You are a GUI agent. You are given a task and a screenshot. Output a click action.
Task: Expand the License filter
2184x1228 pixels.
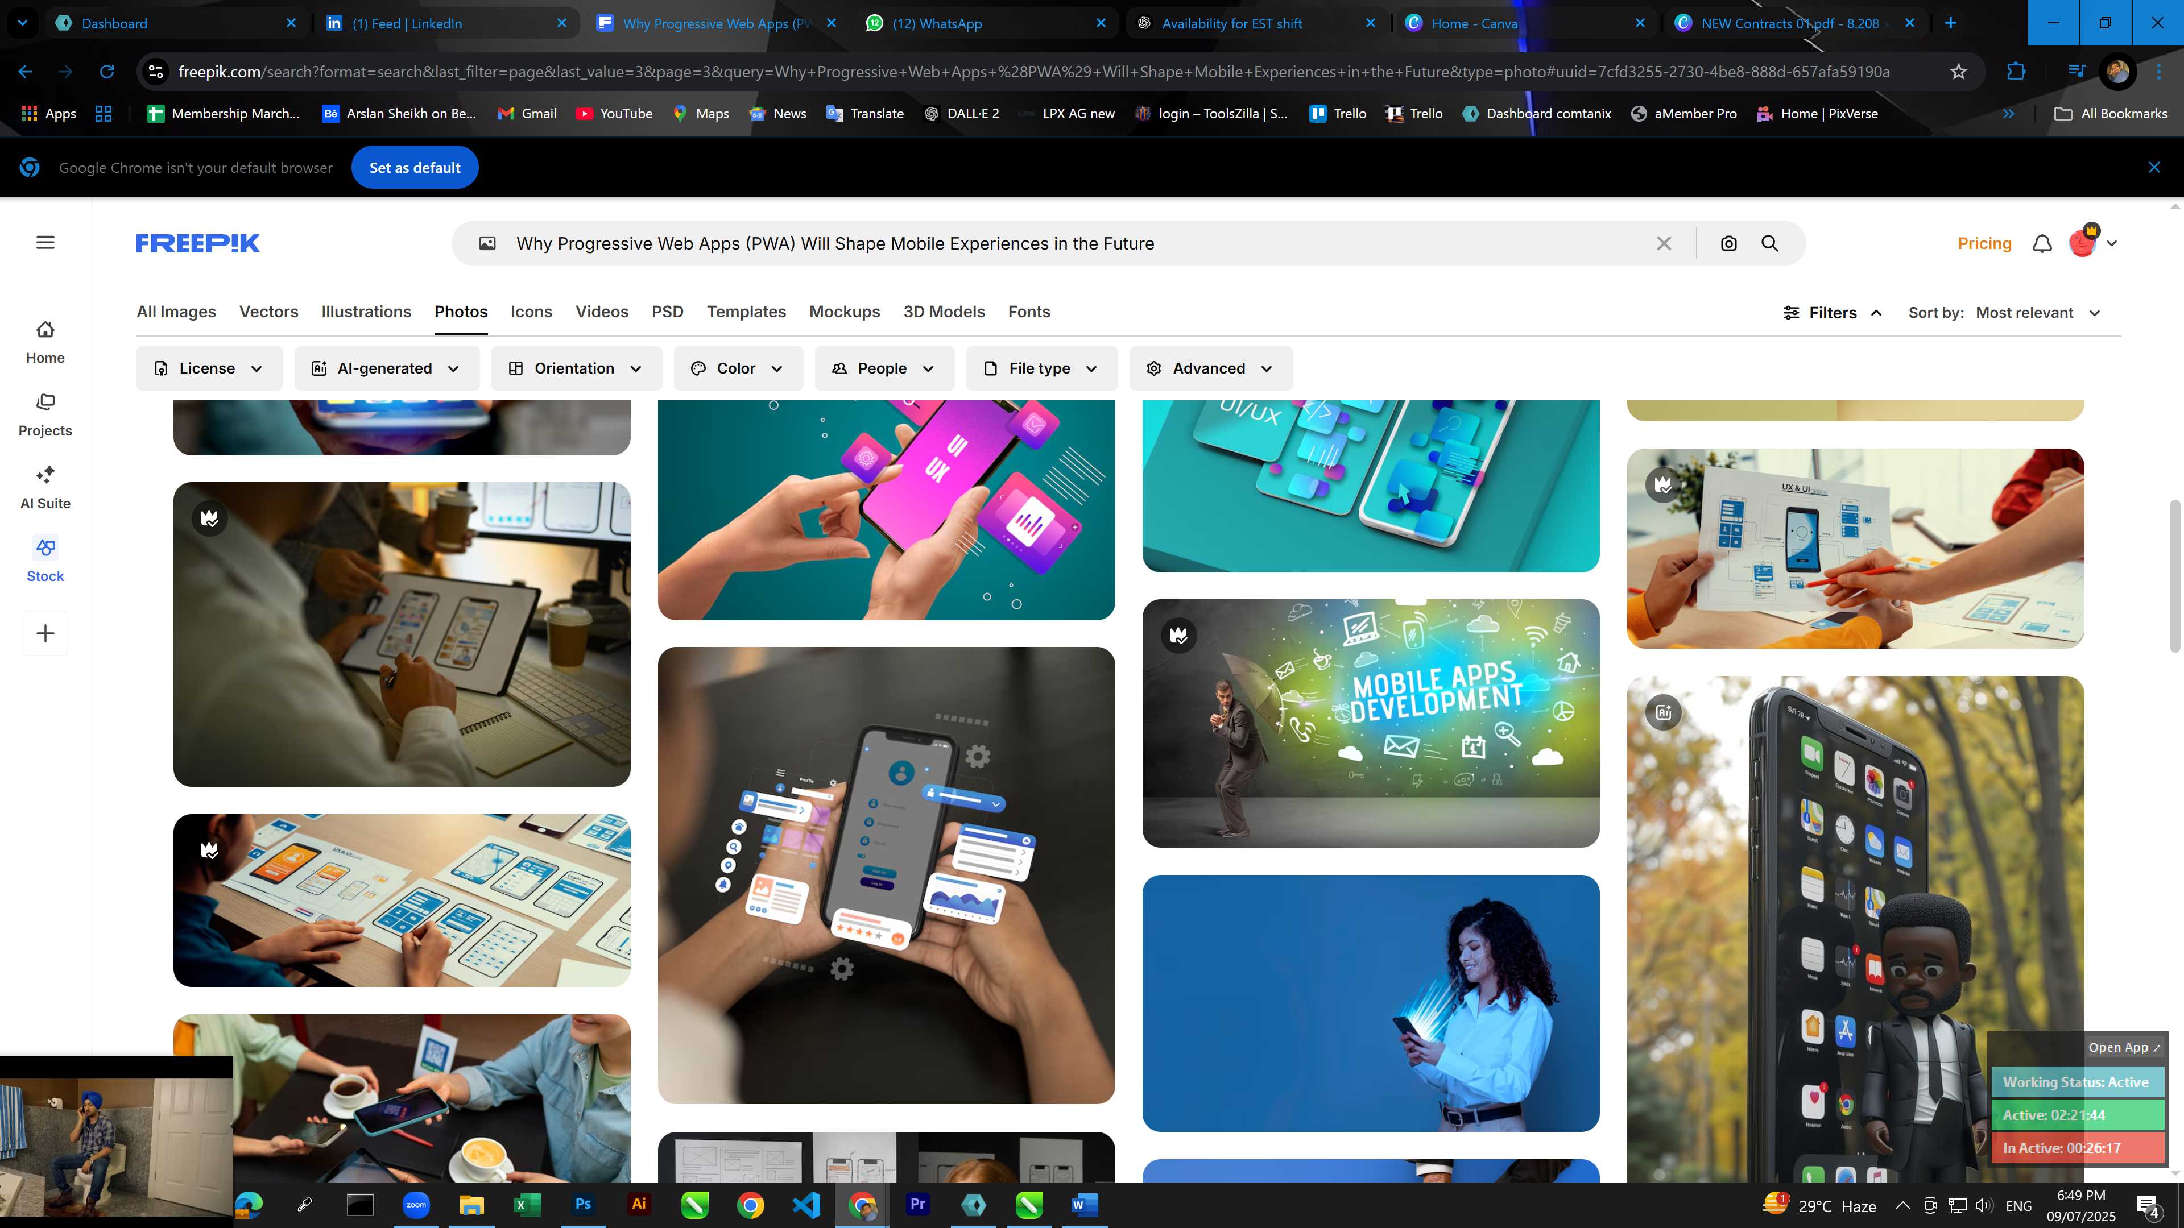pos(209,368)
